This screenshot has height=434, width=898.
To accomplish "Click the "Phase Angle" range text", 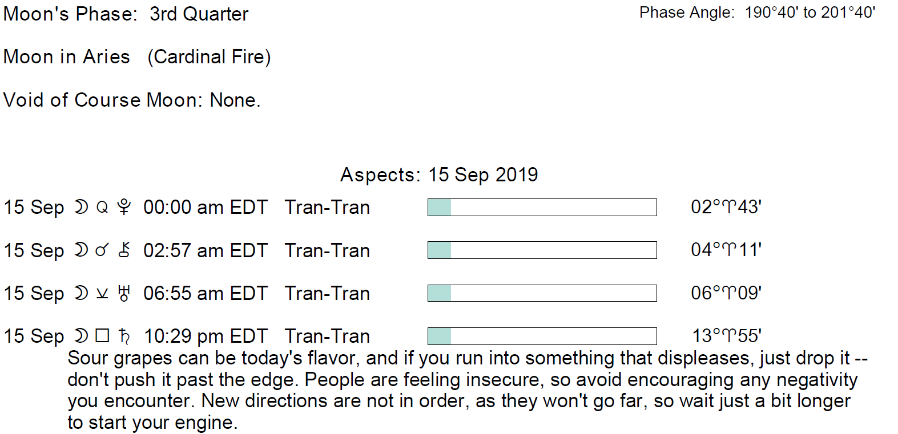I will [x=757, y=13].
